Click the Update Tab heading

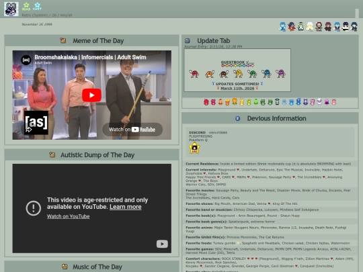(x=214, y=41)
